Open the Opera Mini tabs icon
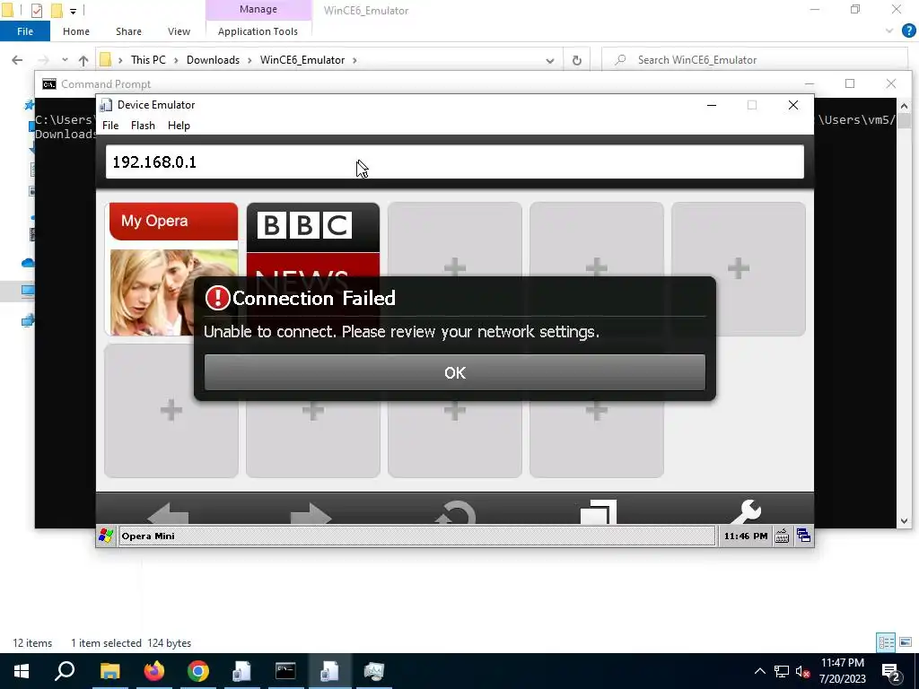 click(x=599, y=512)
